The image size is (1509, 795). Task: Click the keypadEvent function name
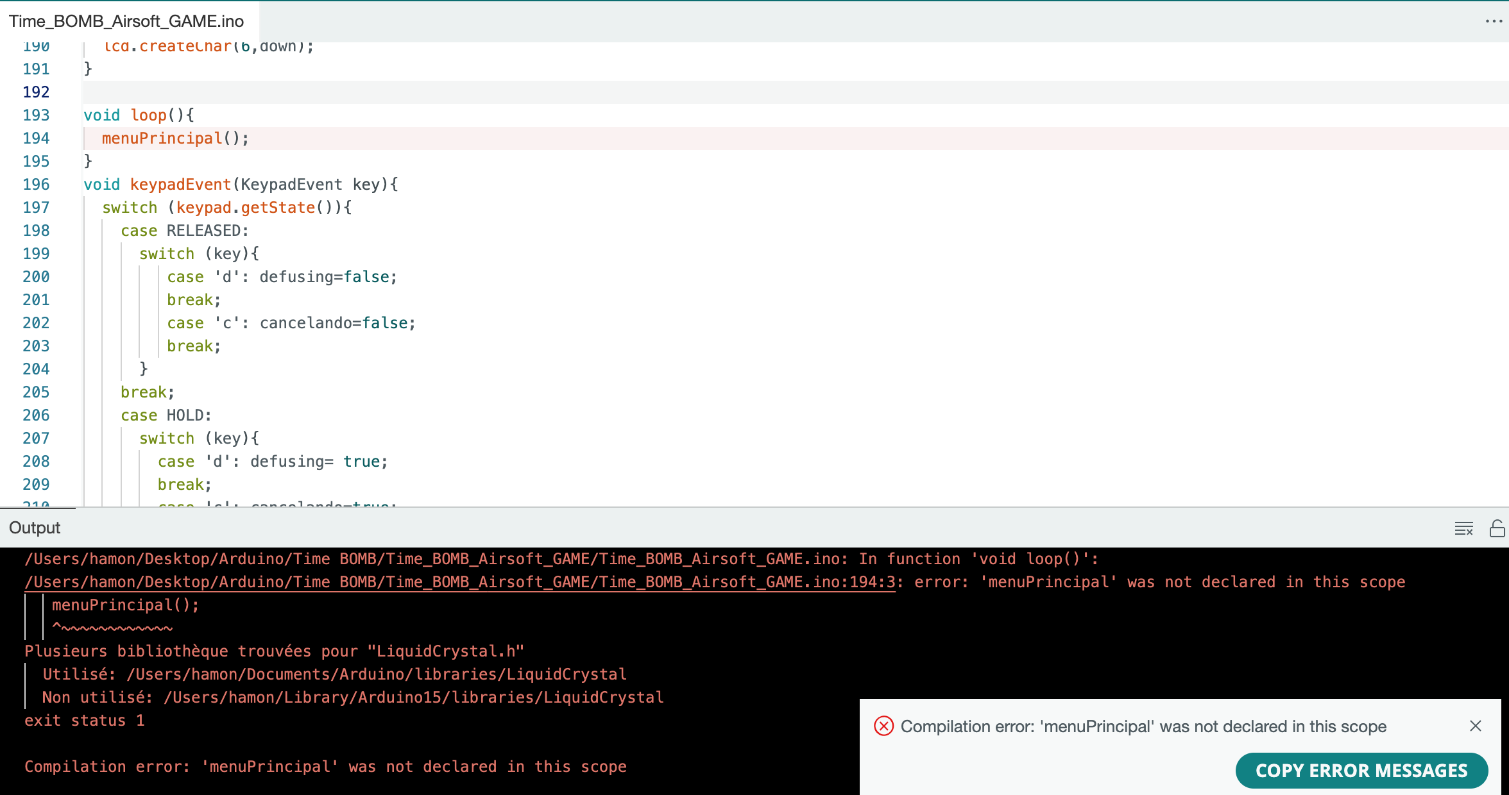(x=180, y=185)
